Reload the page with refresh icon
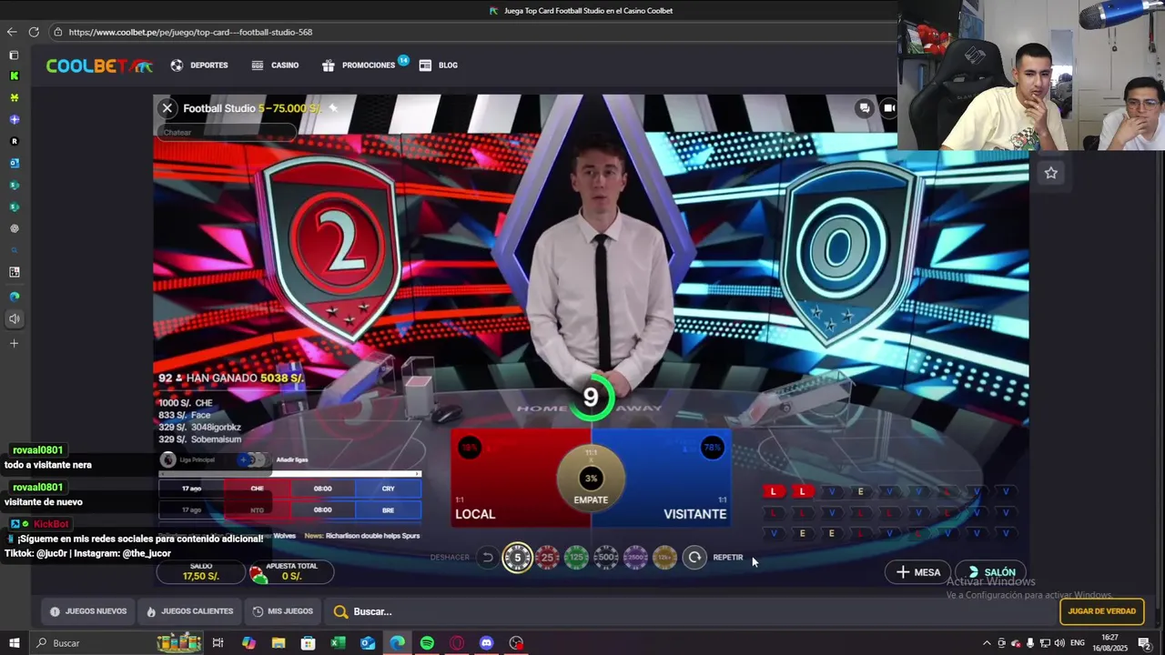The height and width of the screenshot is (655, 1165). pyautogui.click(x=34, y=32)
